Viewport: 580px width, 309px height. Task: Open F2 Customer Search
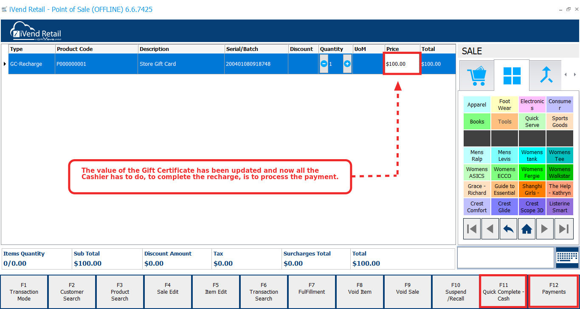click(x=72, y=292)
